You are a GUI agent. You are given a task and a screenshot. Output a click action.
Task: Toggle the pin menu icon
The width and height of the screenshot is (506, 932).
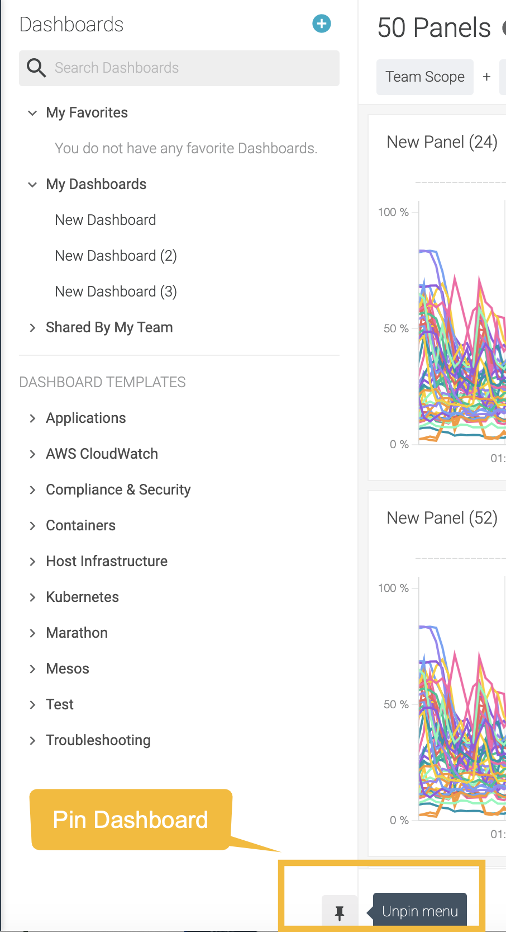(339, 913)
